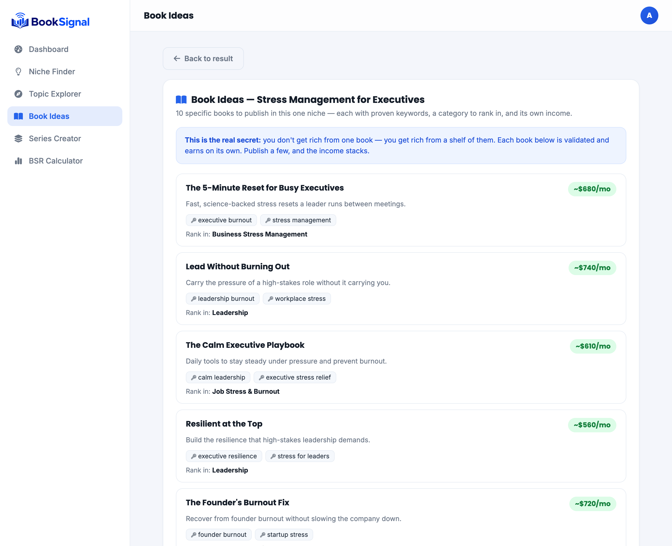
Task: Click the BSR Calculator bar chart icon
Action: pyautogui.click(x=19, y=161)
